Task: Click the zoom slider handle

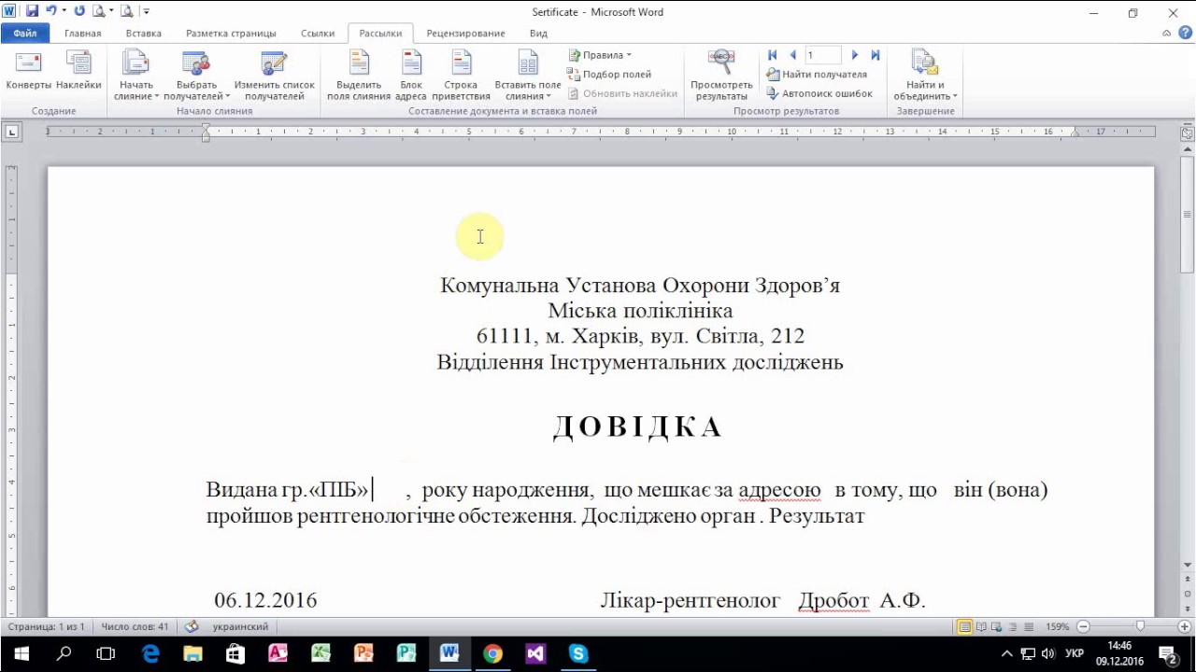Action: click(x=1140, y=626)
